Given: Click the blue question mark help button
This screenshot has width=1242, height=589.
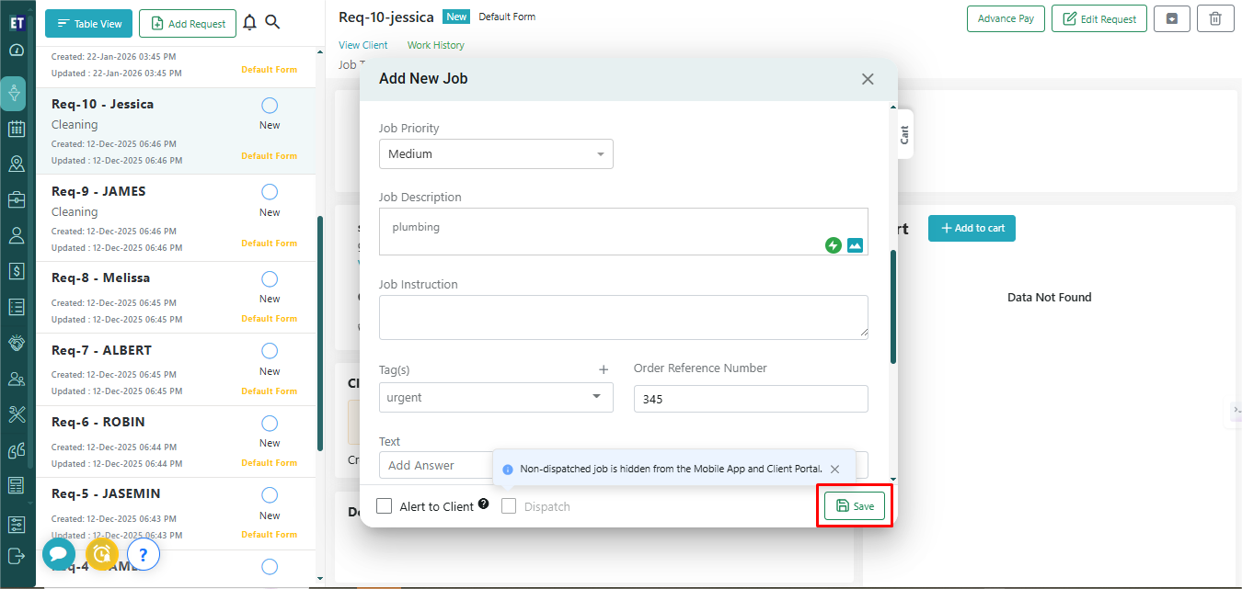Looking at the screenshot, I should click(x=144, y=553).
